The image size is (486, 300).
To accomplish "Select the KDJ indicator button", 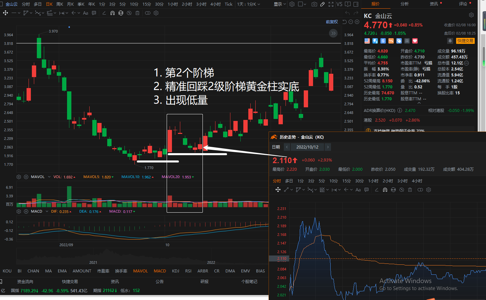I will 176,271.
